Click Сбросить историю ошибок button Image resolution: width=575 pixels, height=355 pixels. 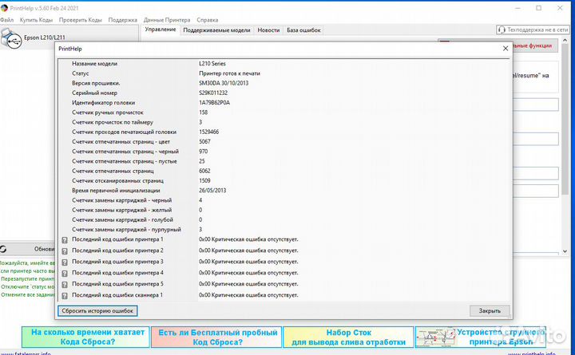click(97, 310)
